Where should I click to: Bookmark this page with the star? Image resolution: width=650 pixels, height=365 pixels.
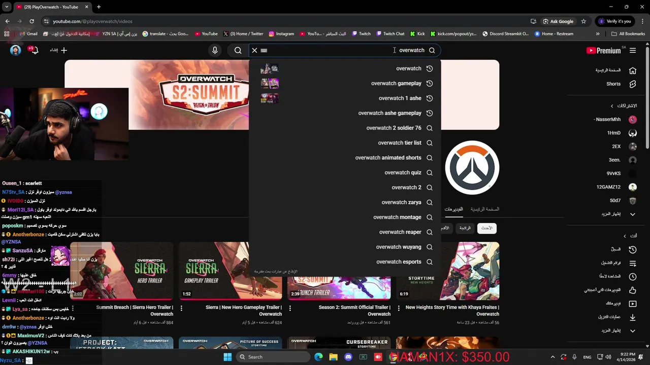[583, 21]
